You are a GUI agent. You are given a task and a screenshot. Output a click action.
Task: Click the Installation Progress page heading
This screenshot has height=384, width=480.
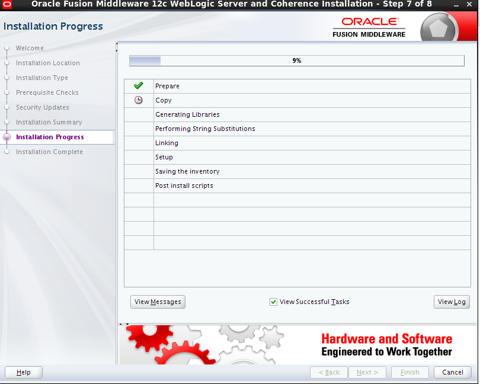pyautogui.click(x=53, y=26)
